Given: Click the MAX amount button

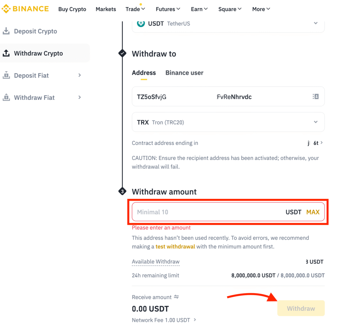Looking at the screenshot, I should (x=313, y=212).
